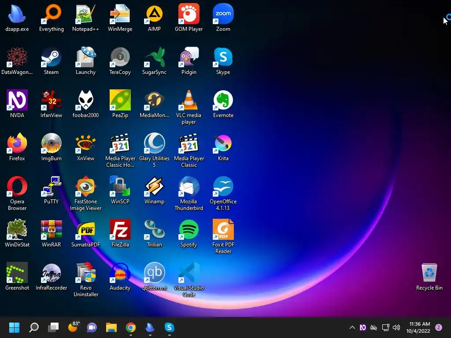Open taskbar Search magnifier
The image size is (451, 338).
pos(33,327)
